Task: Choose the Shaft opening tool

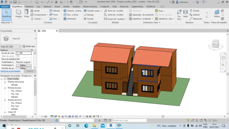Action: point(185,14)
